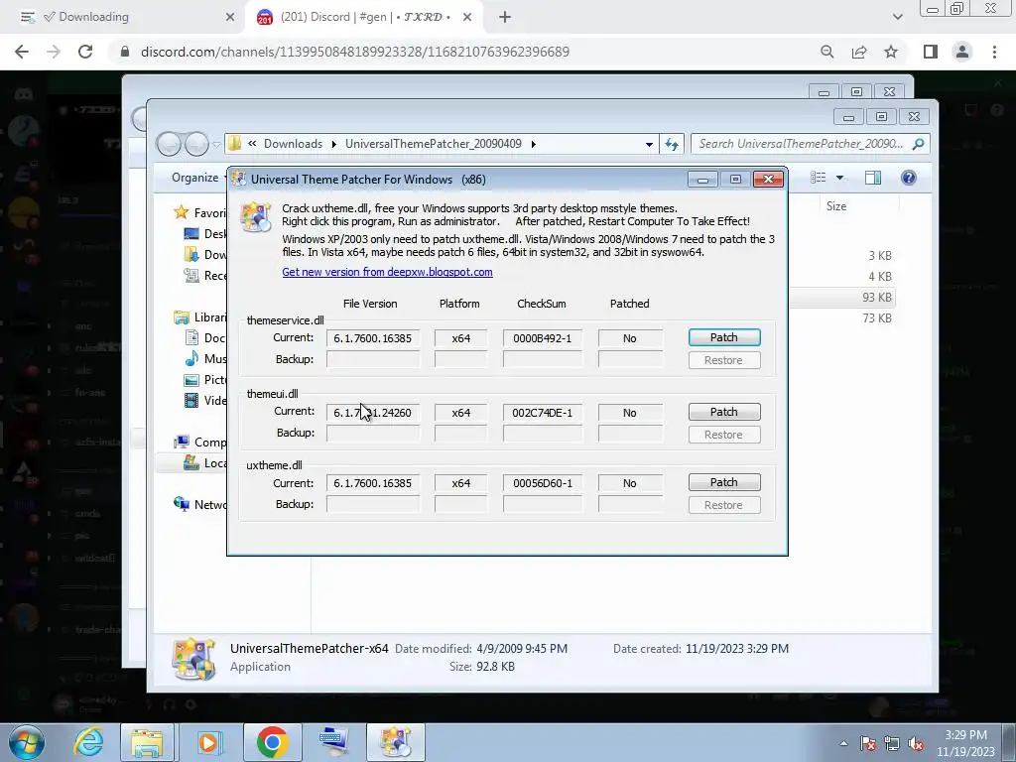Click the Universal Theme Patcher title bar icon
Image resolution: width=1016 pixels, height=762 pixels.
[239, 180]
